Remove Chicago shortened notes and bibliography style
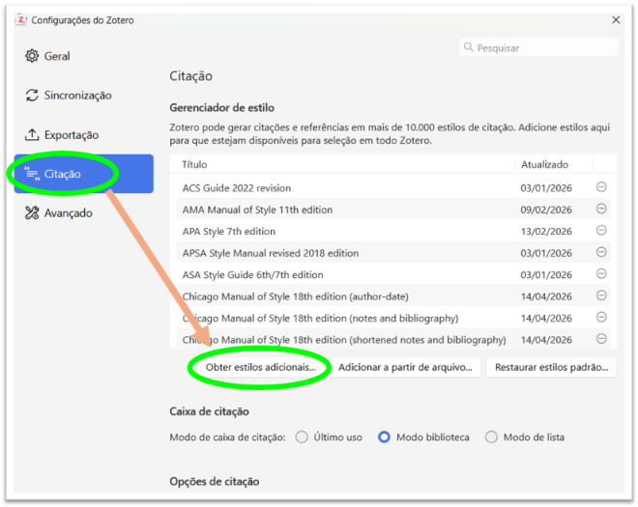 601,339
